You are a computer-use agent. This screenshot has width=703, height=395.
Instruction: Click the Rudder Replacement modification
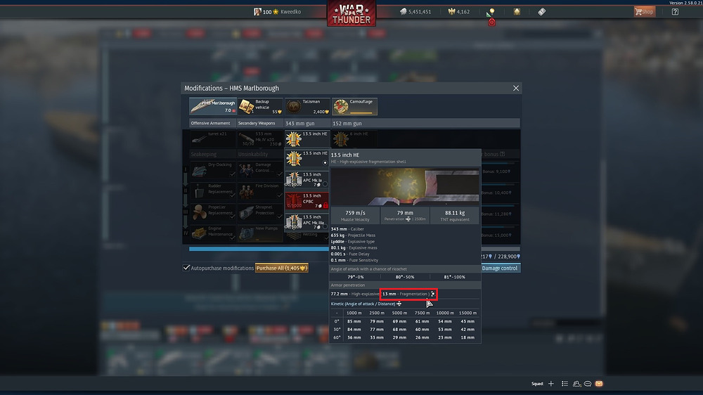(x=212, y=191)
